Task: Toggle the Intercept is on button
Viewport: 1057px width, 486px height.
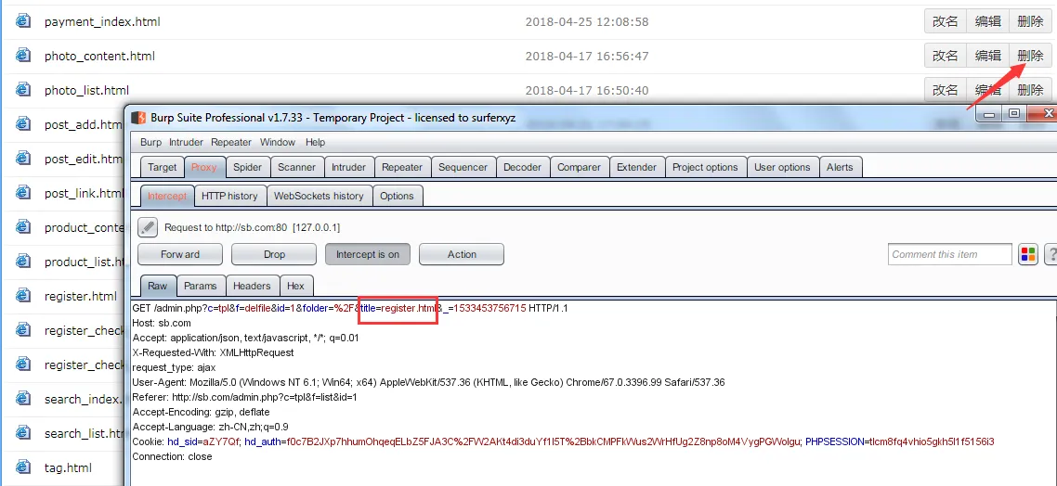Action: point(368,254)
